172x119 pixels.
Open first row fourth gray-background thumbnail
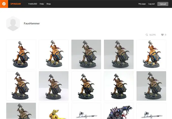pos(119,54)
